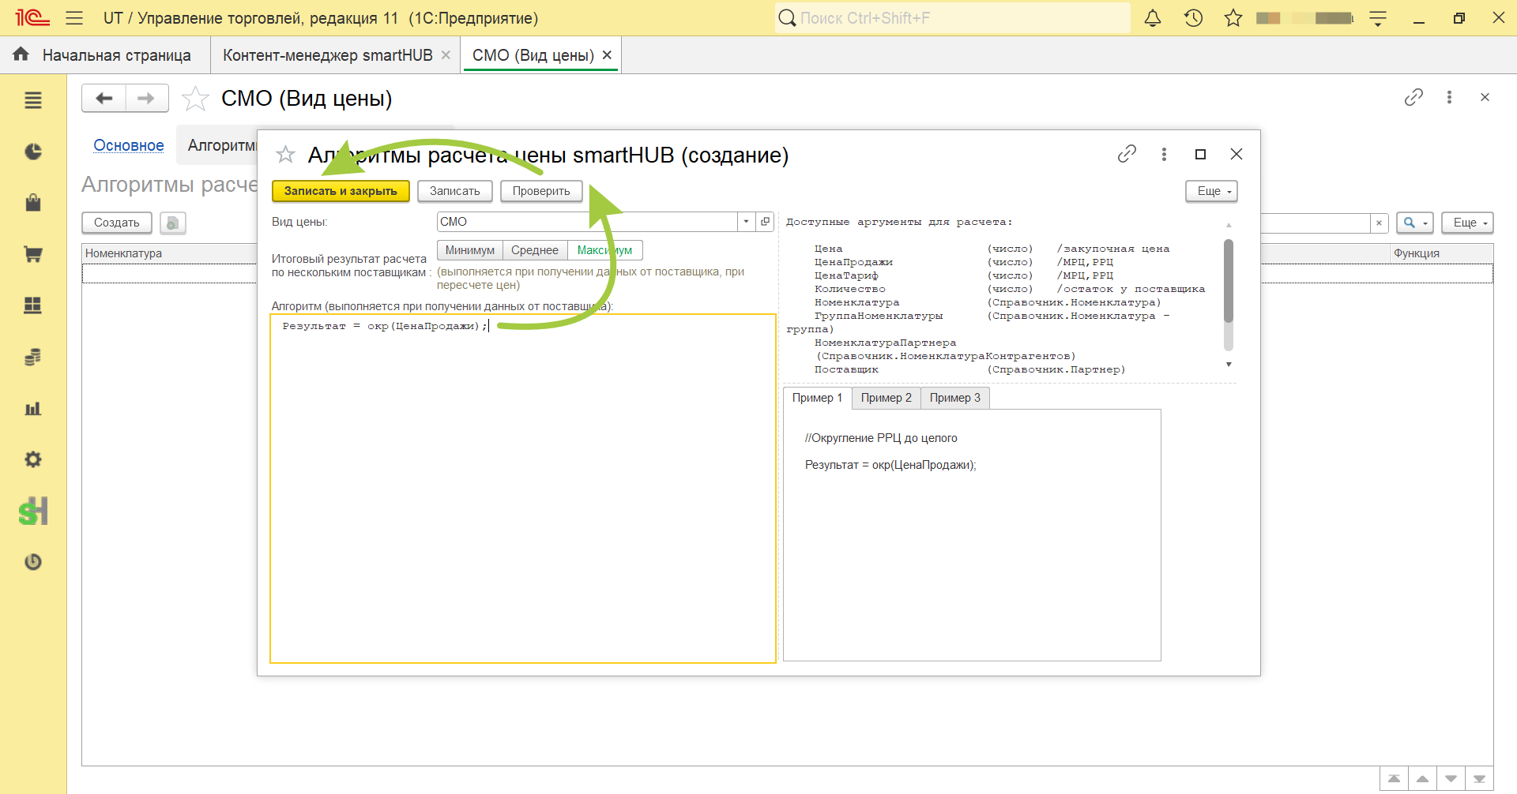Click the Проверить button

pyautogui.click(x=541, y=191)
